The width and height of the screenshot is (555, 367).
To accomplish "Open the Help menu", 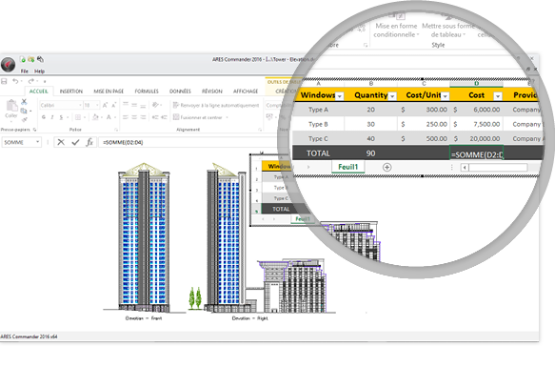I will 39,71.
